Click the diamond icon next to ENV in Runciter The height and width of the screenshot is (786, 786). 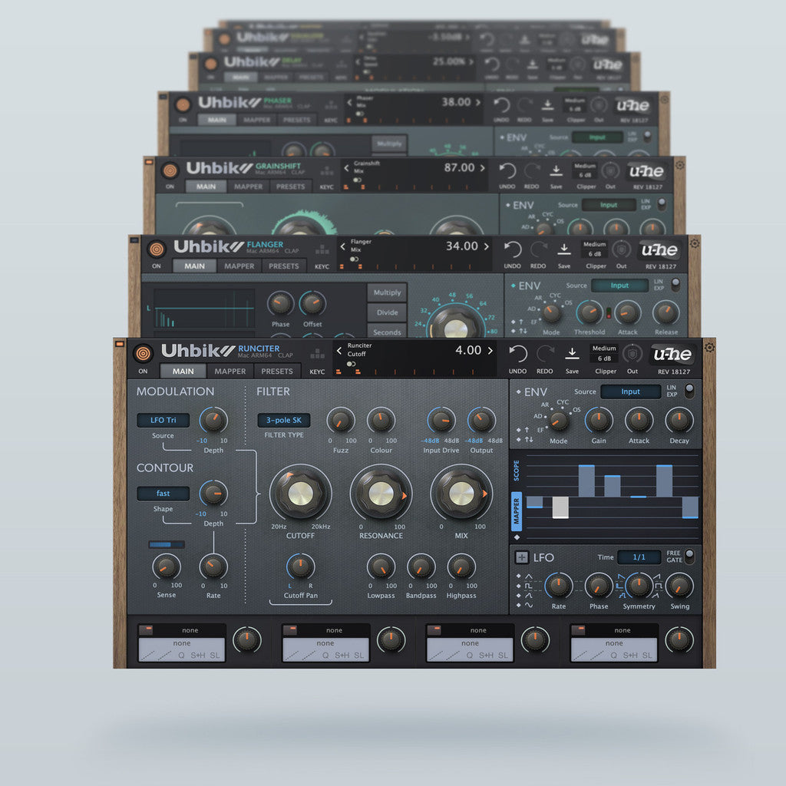[x=518, y=391]
